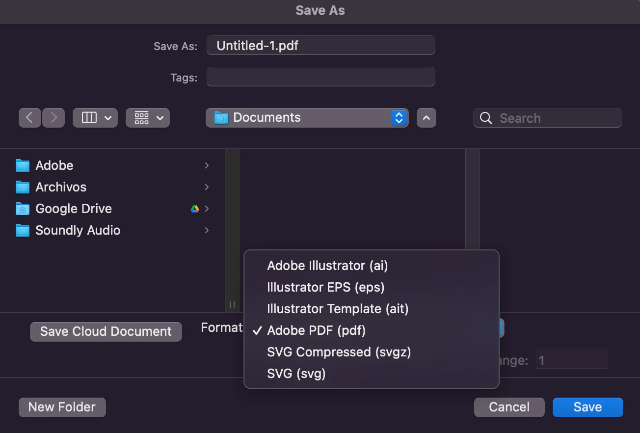Open the column view options button
Screen dimensions: 640x433
click(x=95, y=118)
